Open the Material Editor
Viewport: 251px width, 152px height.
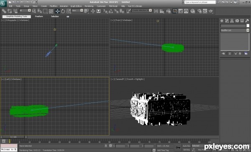point(193,11)
